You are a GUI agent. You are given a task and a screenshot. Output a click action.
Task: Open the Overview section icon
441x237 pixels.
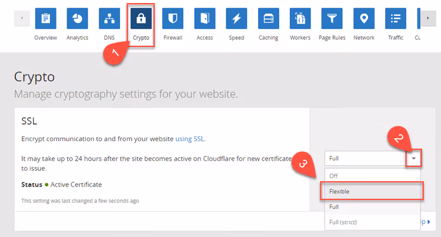[x=45, y=19]
